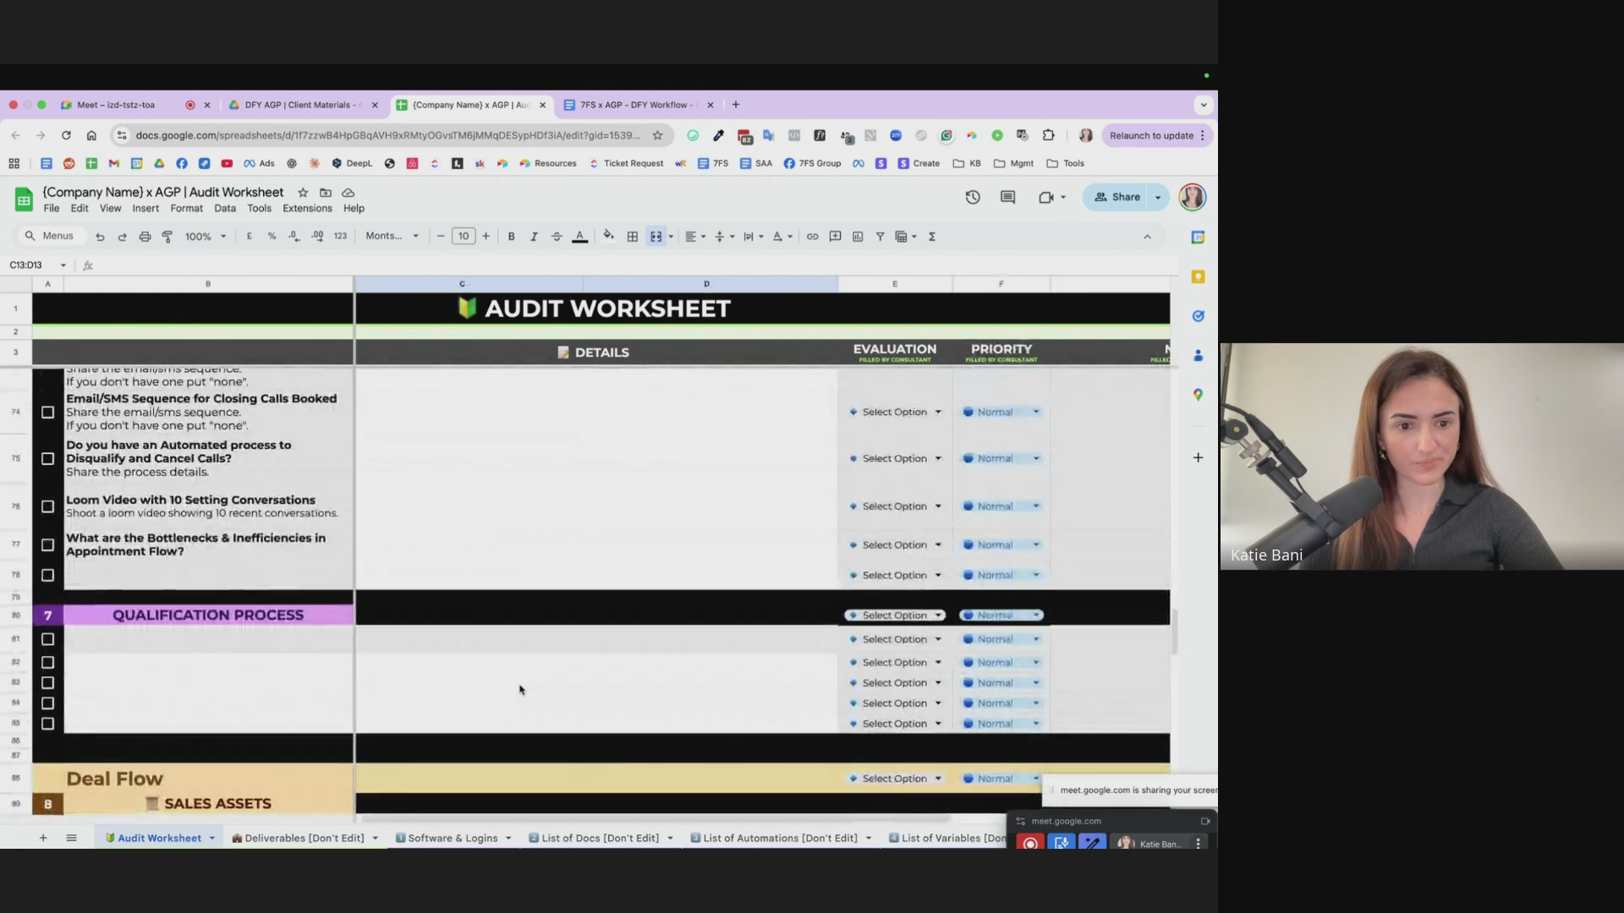Check the Loom Video row checkbox
This screenshot has height=913, width=1624.
(47, 506)
